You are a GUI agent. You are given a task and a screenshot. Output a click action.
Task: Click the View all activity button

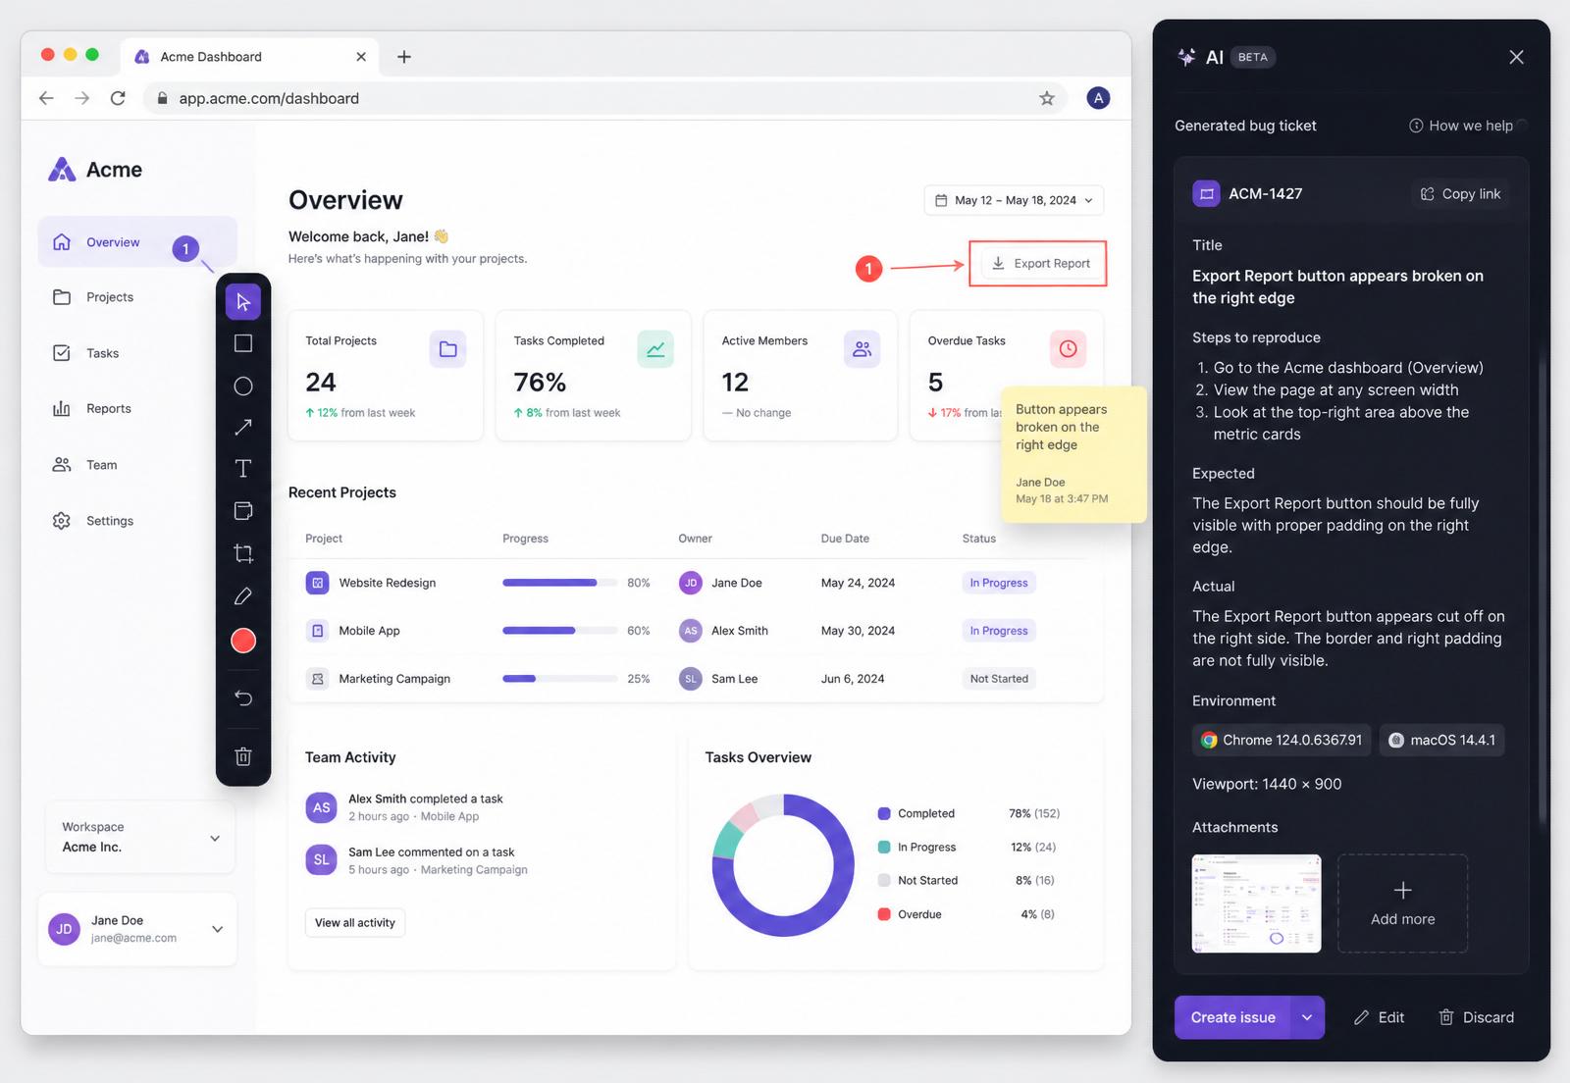[355, 923]
